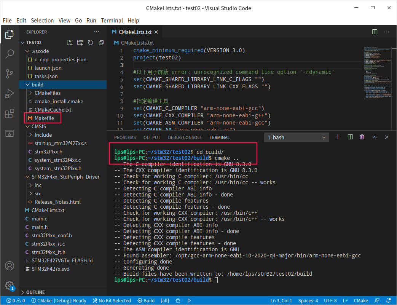397x305 pixels.
Task: Select the Run and Debug icon
Action: (9, 93)
